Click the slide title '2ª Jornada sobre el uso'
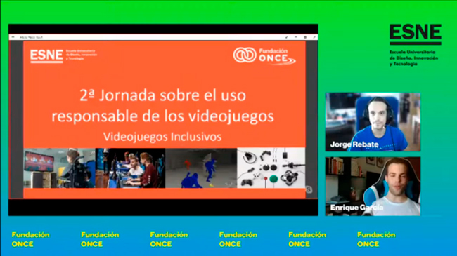Image resolution: width=457 pixels, height=256 pixels. coord(163,95)
